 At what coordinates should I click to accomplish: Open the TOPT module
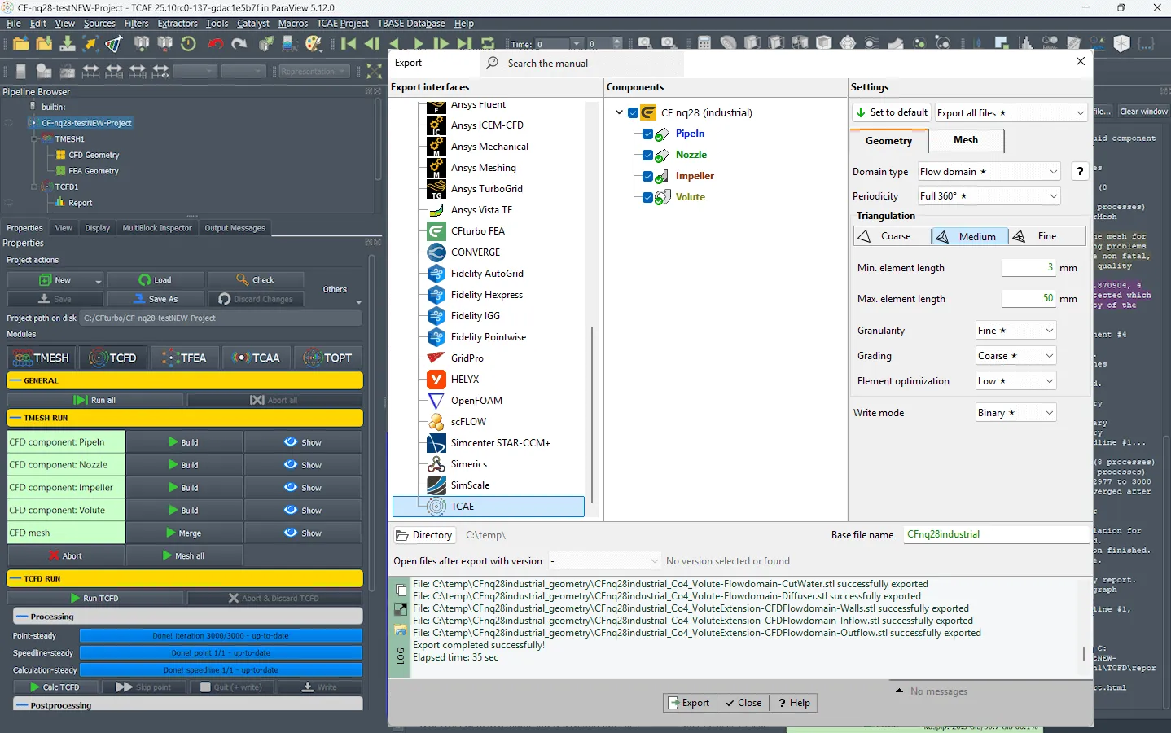coord(328,358)
